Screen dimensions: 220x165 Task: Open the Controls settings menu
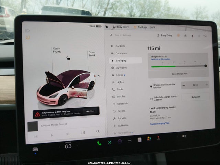click(x=120, y=46)
